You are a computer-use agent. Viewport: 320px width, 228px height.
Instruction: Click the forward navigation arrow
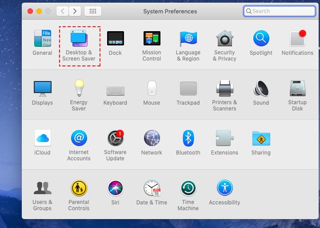[75, 11]
